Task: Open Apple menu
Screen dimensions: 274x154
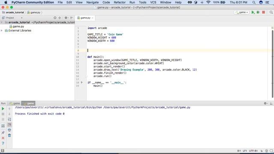Action: click(6, 3)
